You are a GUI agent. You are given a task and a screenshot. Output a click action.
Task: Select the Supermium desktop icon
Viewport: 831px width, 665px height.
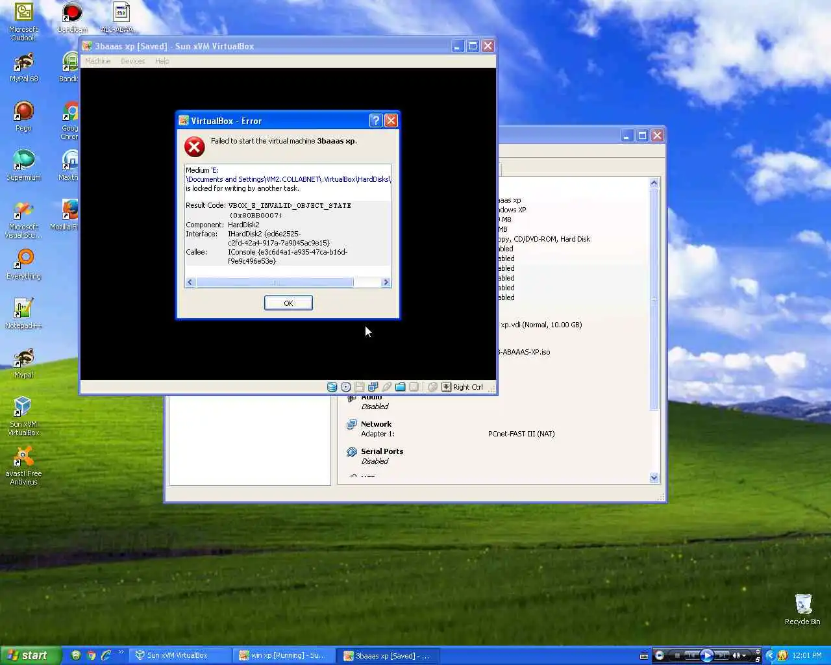(23, 166)
